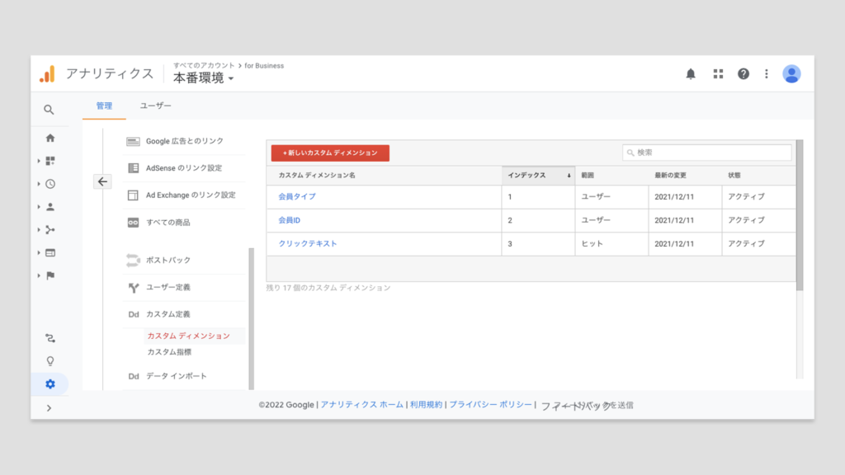The width and height of the screenshot is (845, 475).
Task: Expand the Audience person section
Action: tap(50, 207)
